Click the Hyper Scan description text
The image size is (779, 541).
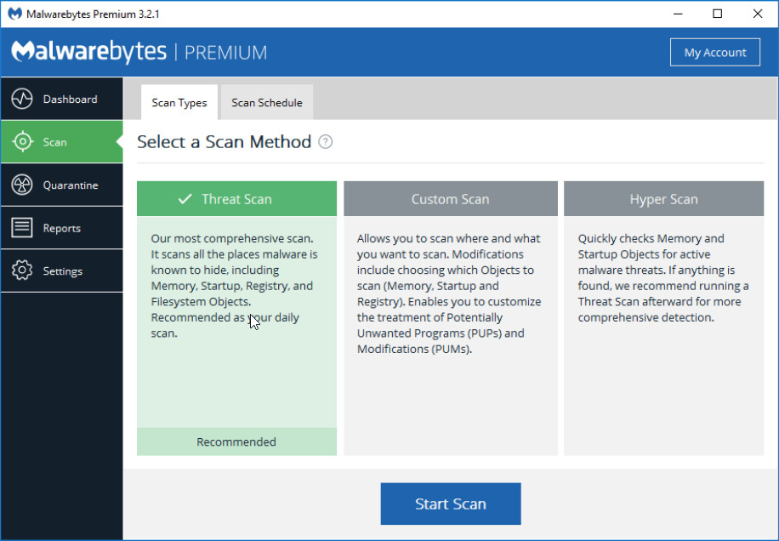pyautogui.click(x=663, y=277)
